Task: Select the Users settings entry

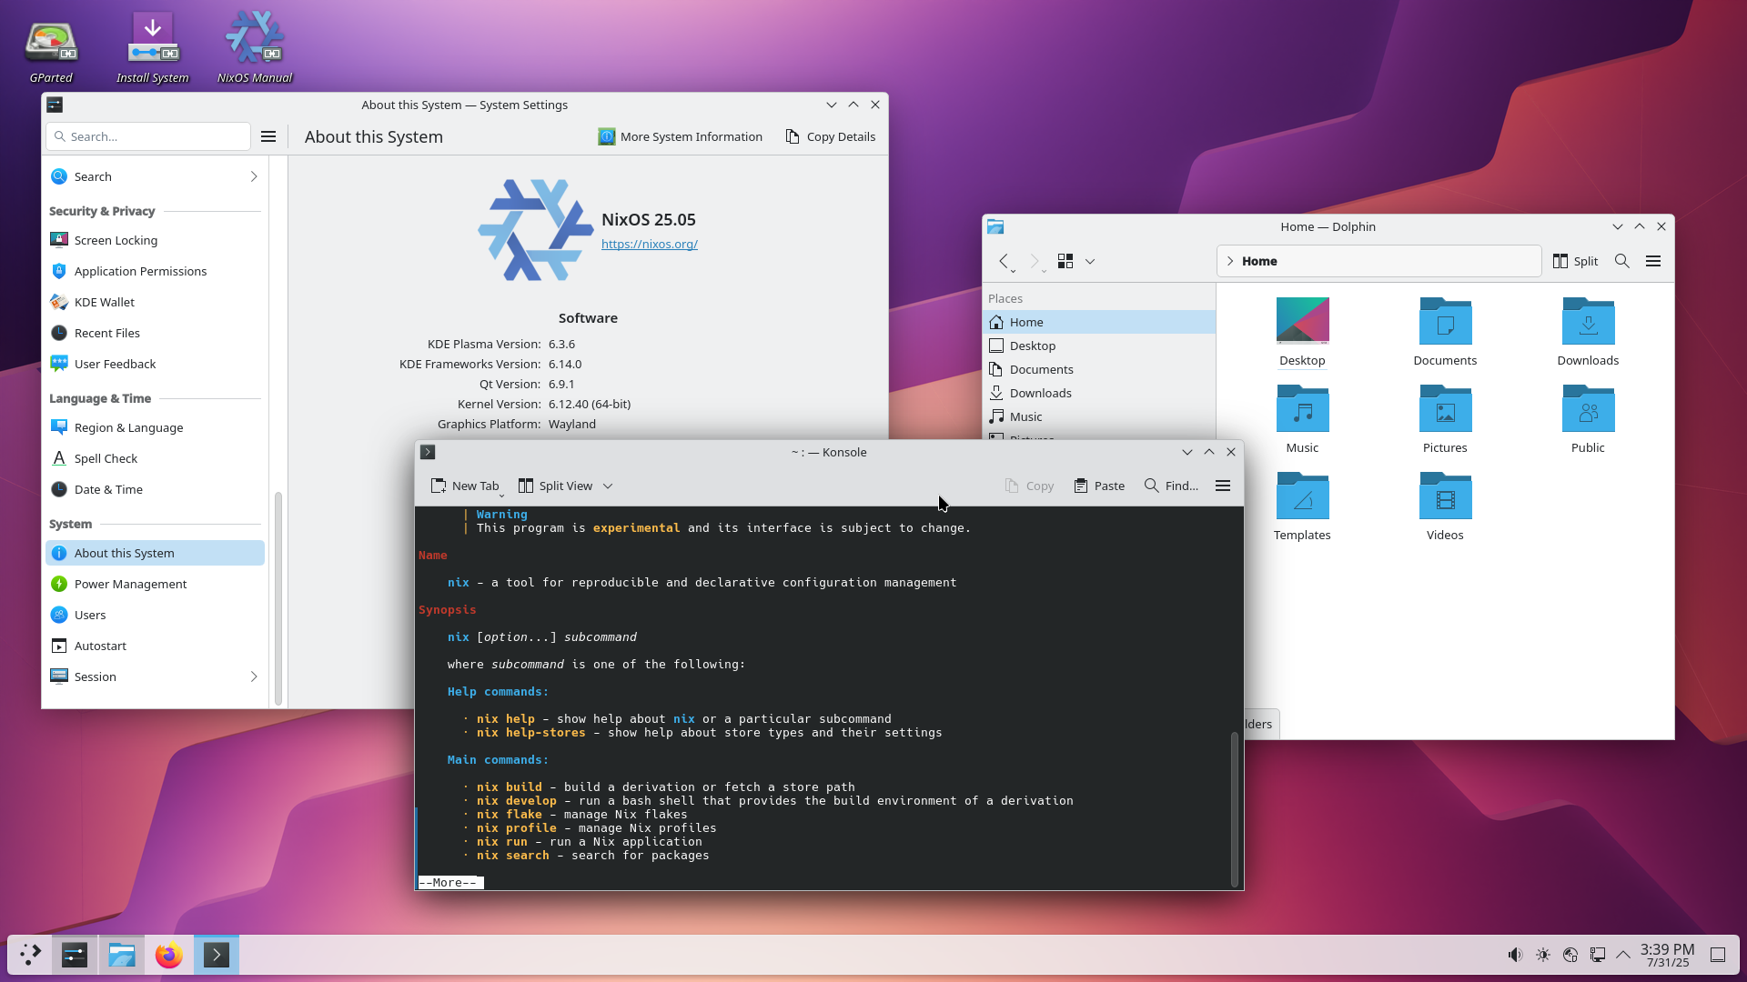Action: point(155,615)
